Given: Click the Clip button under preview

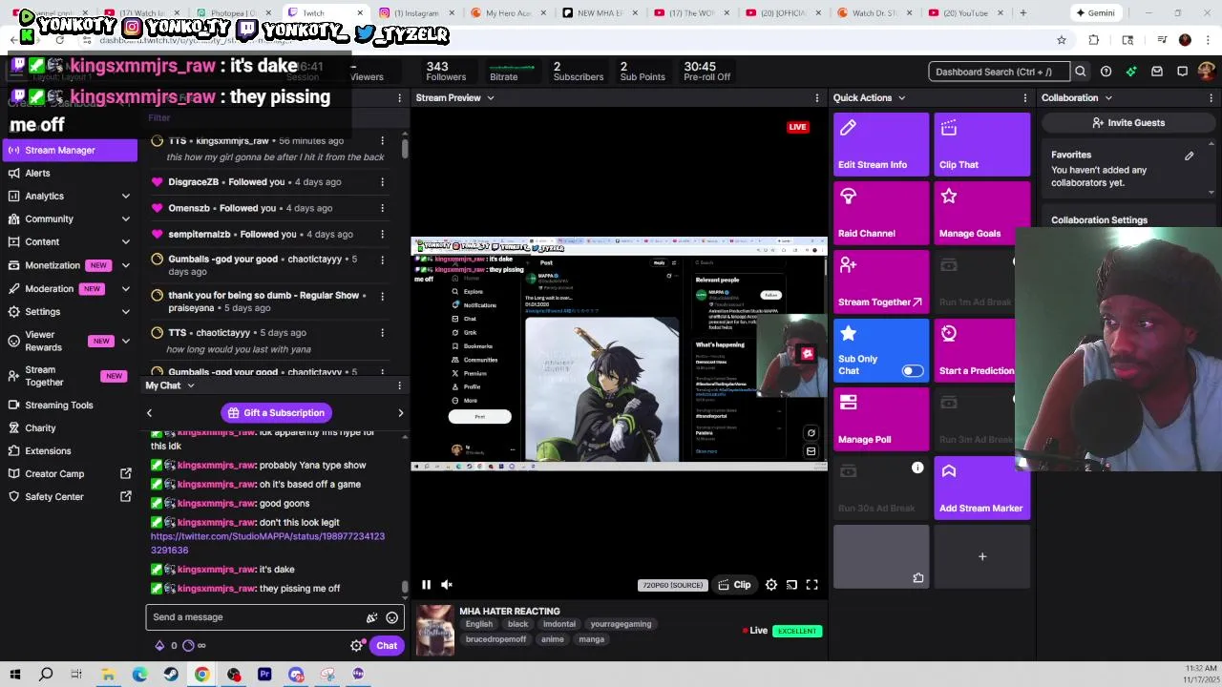Looking at the screenshot, I should pos(733,585).
